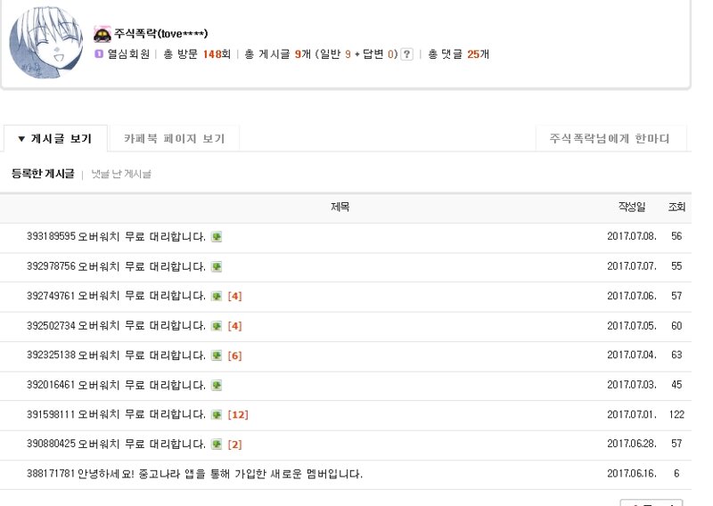Click image attachment icon on post 392016461
The image size is (713, 506).
[217, 386]
